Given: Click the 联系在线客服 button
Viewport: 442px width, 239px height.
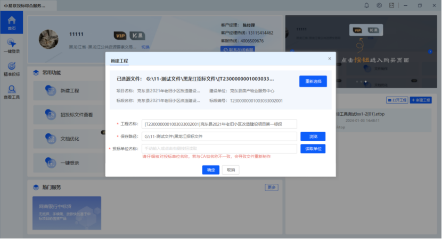Looking at the screenshot, I should click(238, 49).
